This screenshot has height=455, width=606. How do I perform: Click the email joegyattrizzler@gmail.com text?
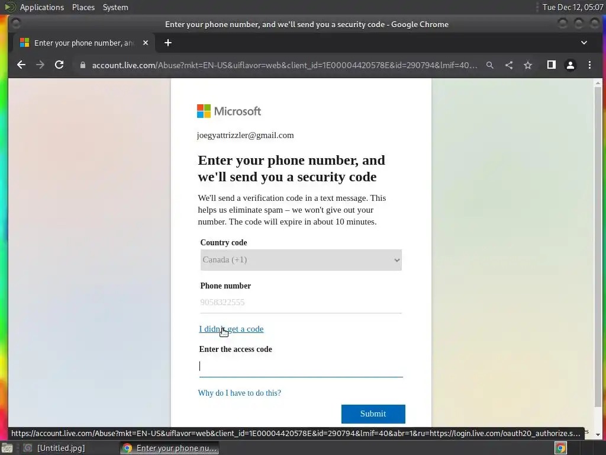[x=246, y=136]
